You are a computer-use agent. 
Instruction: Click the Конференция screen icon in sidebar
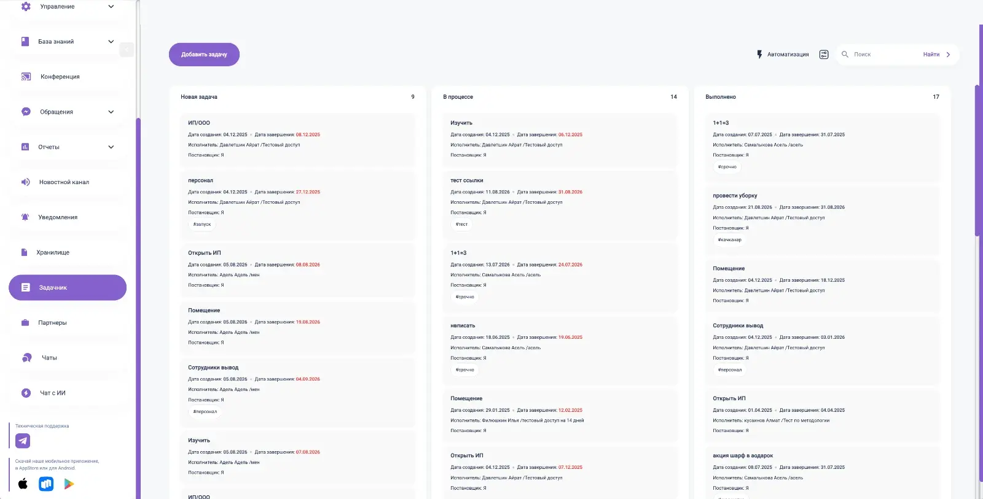(x=26, y=77)
